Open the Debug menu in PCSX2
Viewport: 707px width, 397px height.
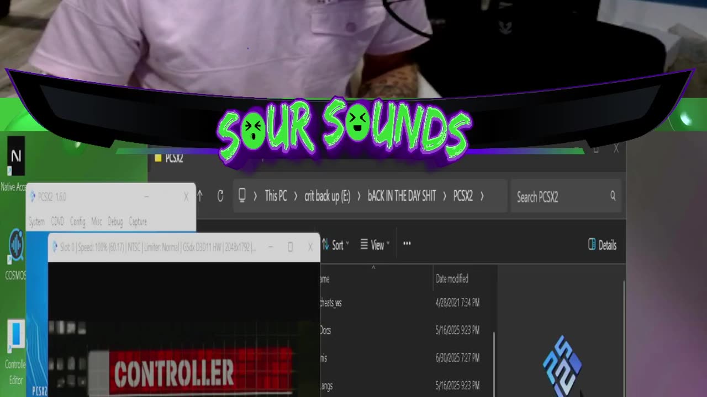click(x=115, y=222)
